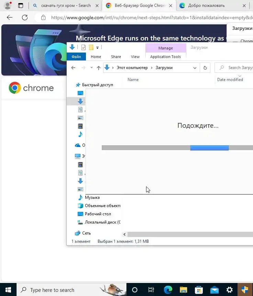Open the Application Tools ribbon tab
253x296 pixels.
(x=166, y=57)
